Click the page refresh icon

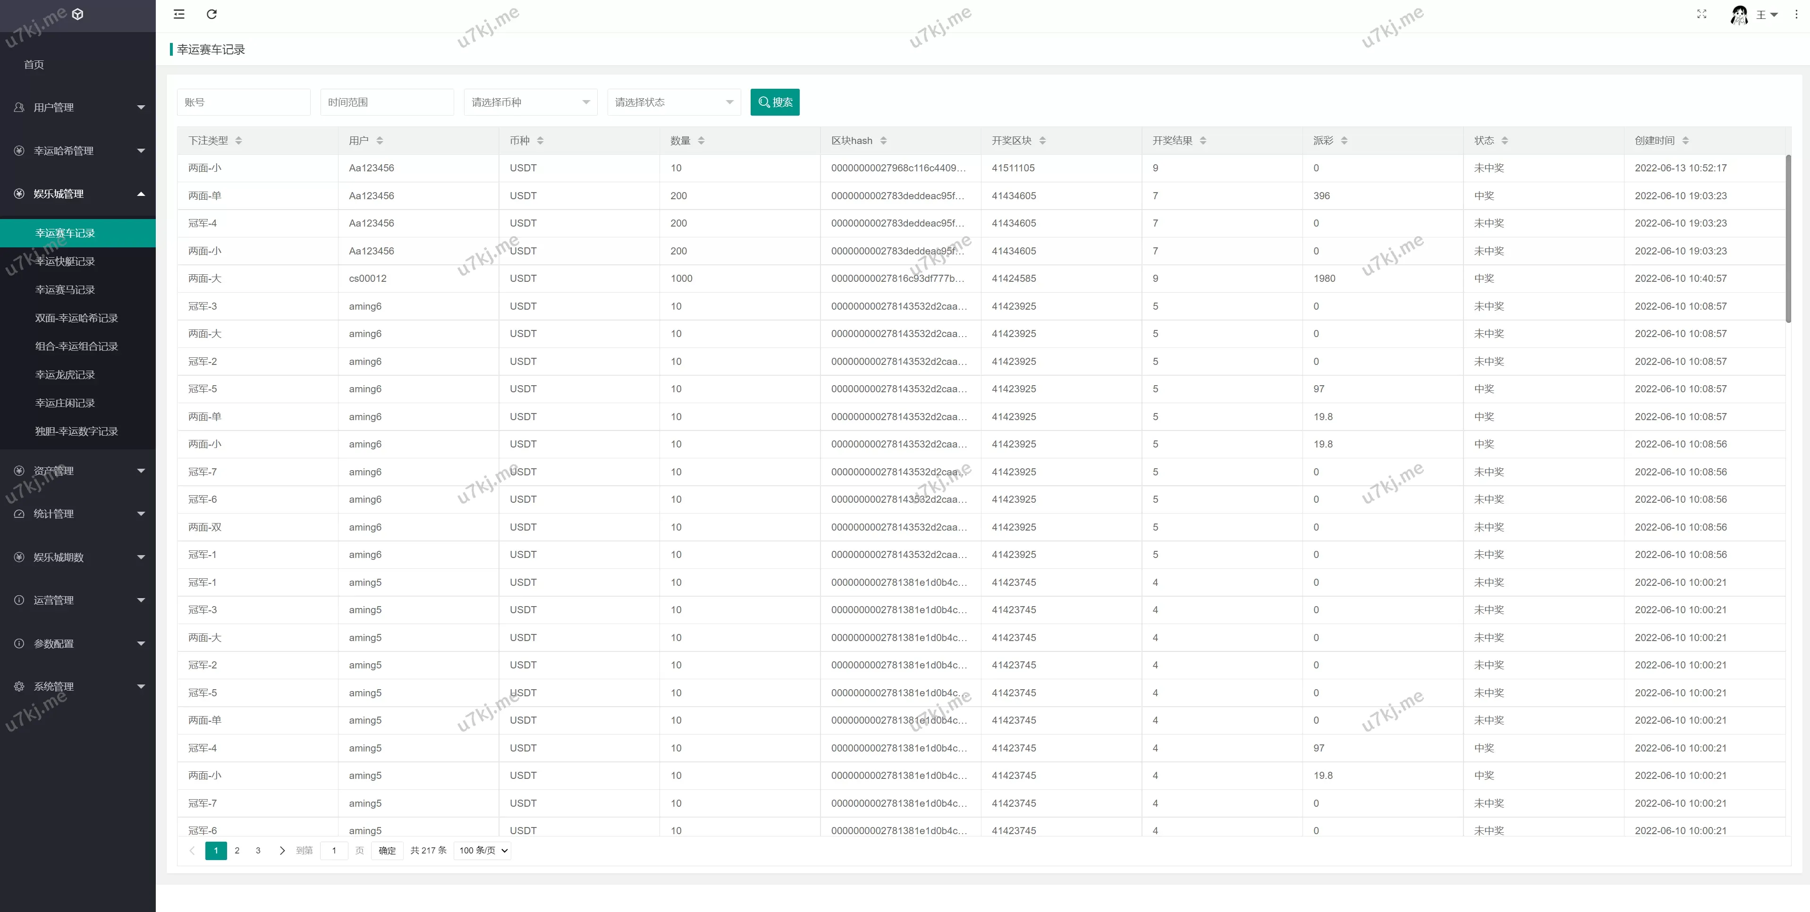[x=211, y=14]
